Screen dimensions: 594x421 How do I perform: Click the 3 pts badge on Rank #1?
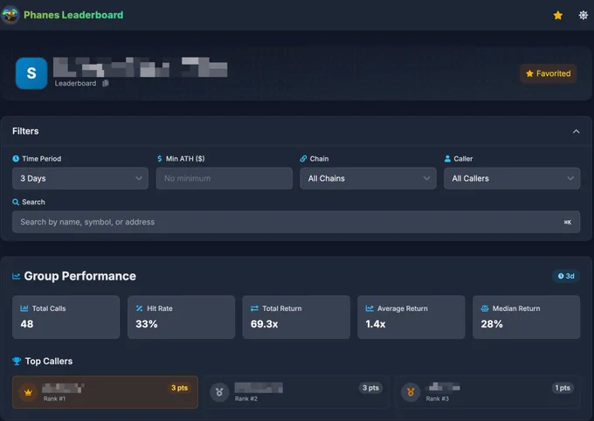pos(180,388)
